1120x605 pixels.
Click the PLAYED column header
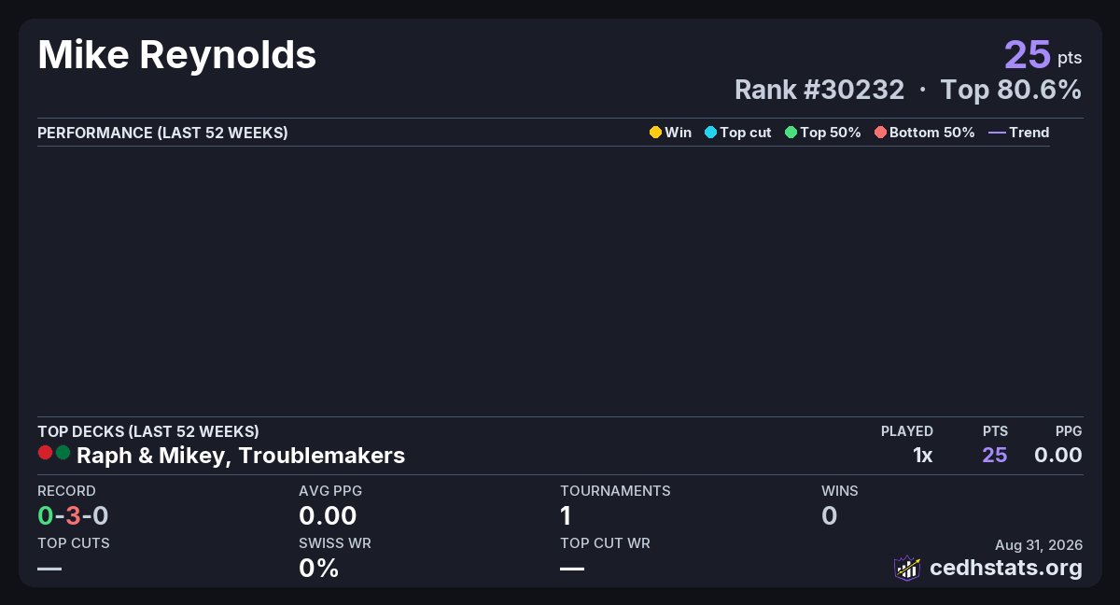907,431
